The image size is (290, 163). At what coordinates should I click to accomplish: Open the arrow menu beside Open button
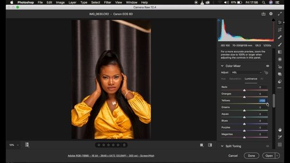[x=277, y=156]
